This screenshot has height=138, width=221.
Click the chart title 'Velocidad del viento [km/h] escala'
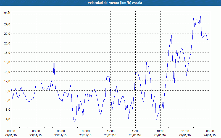pos(115,3)
